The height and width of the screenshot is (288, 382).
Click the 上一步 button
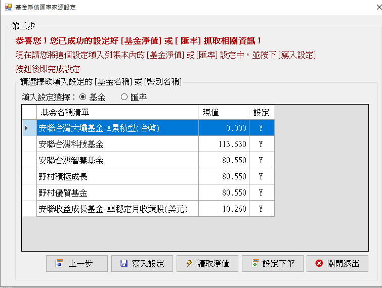77,263
